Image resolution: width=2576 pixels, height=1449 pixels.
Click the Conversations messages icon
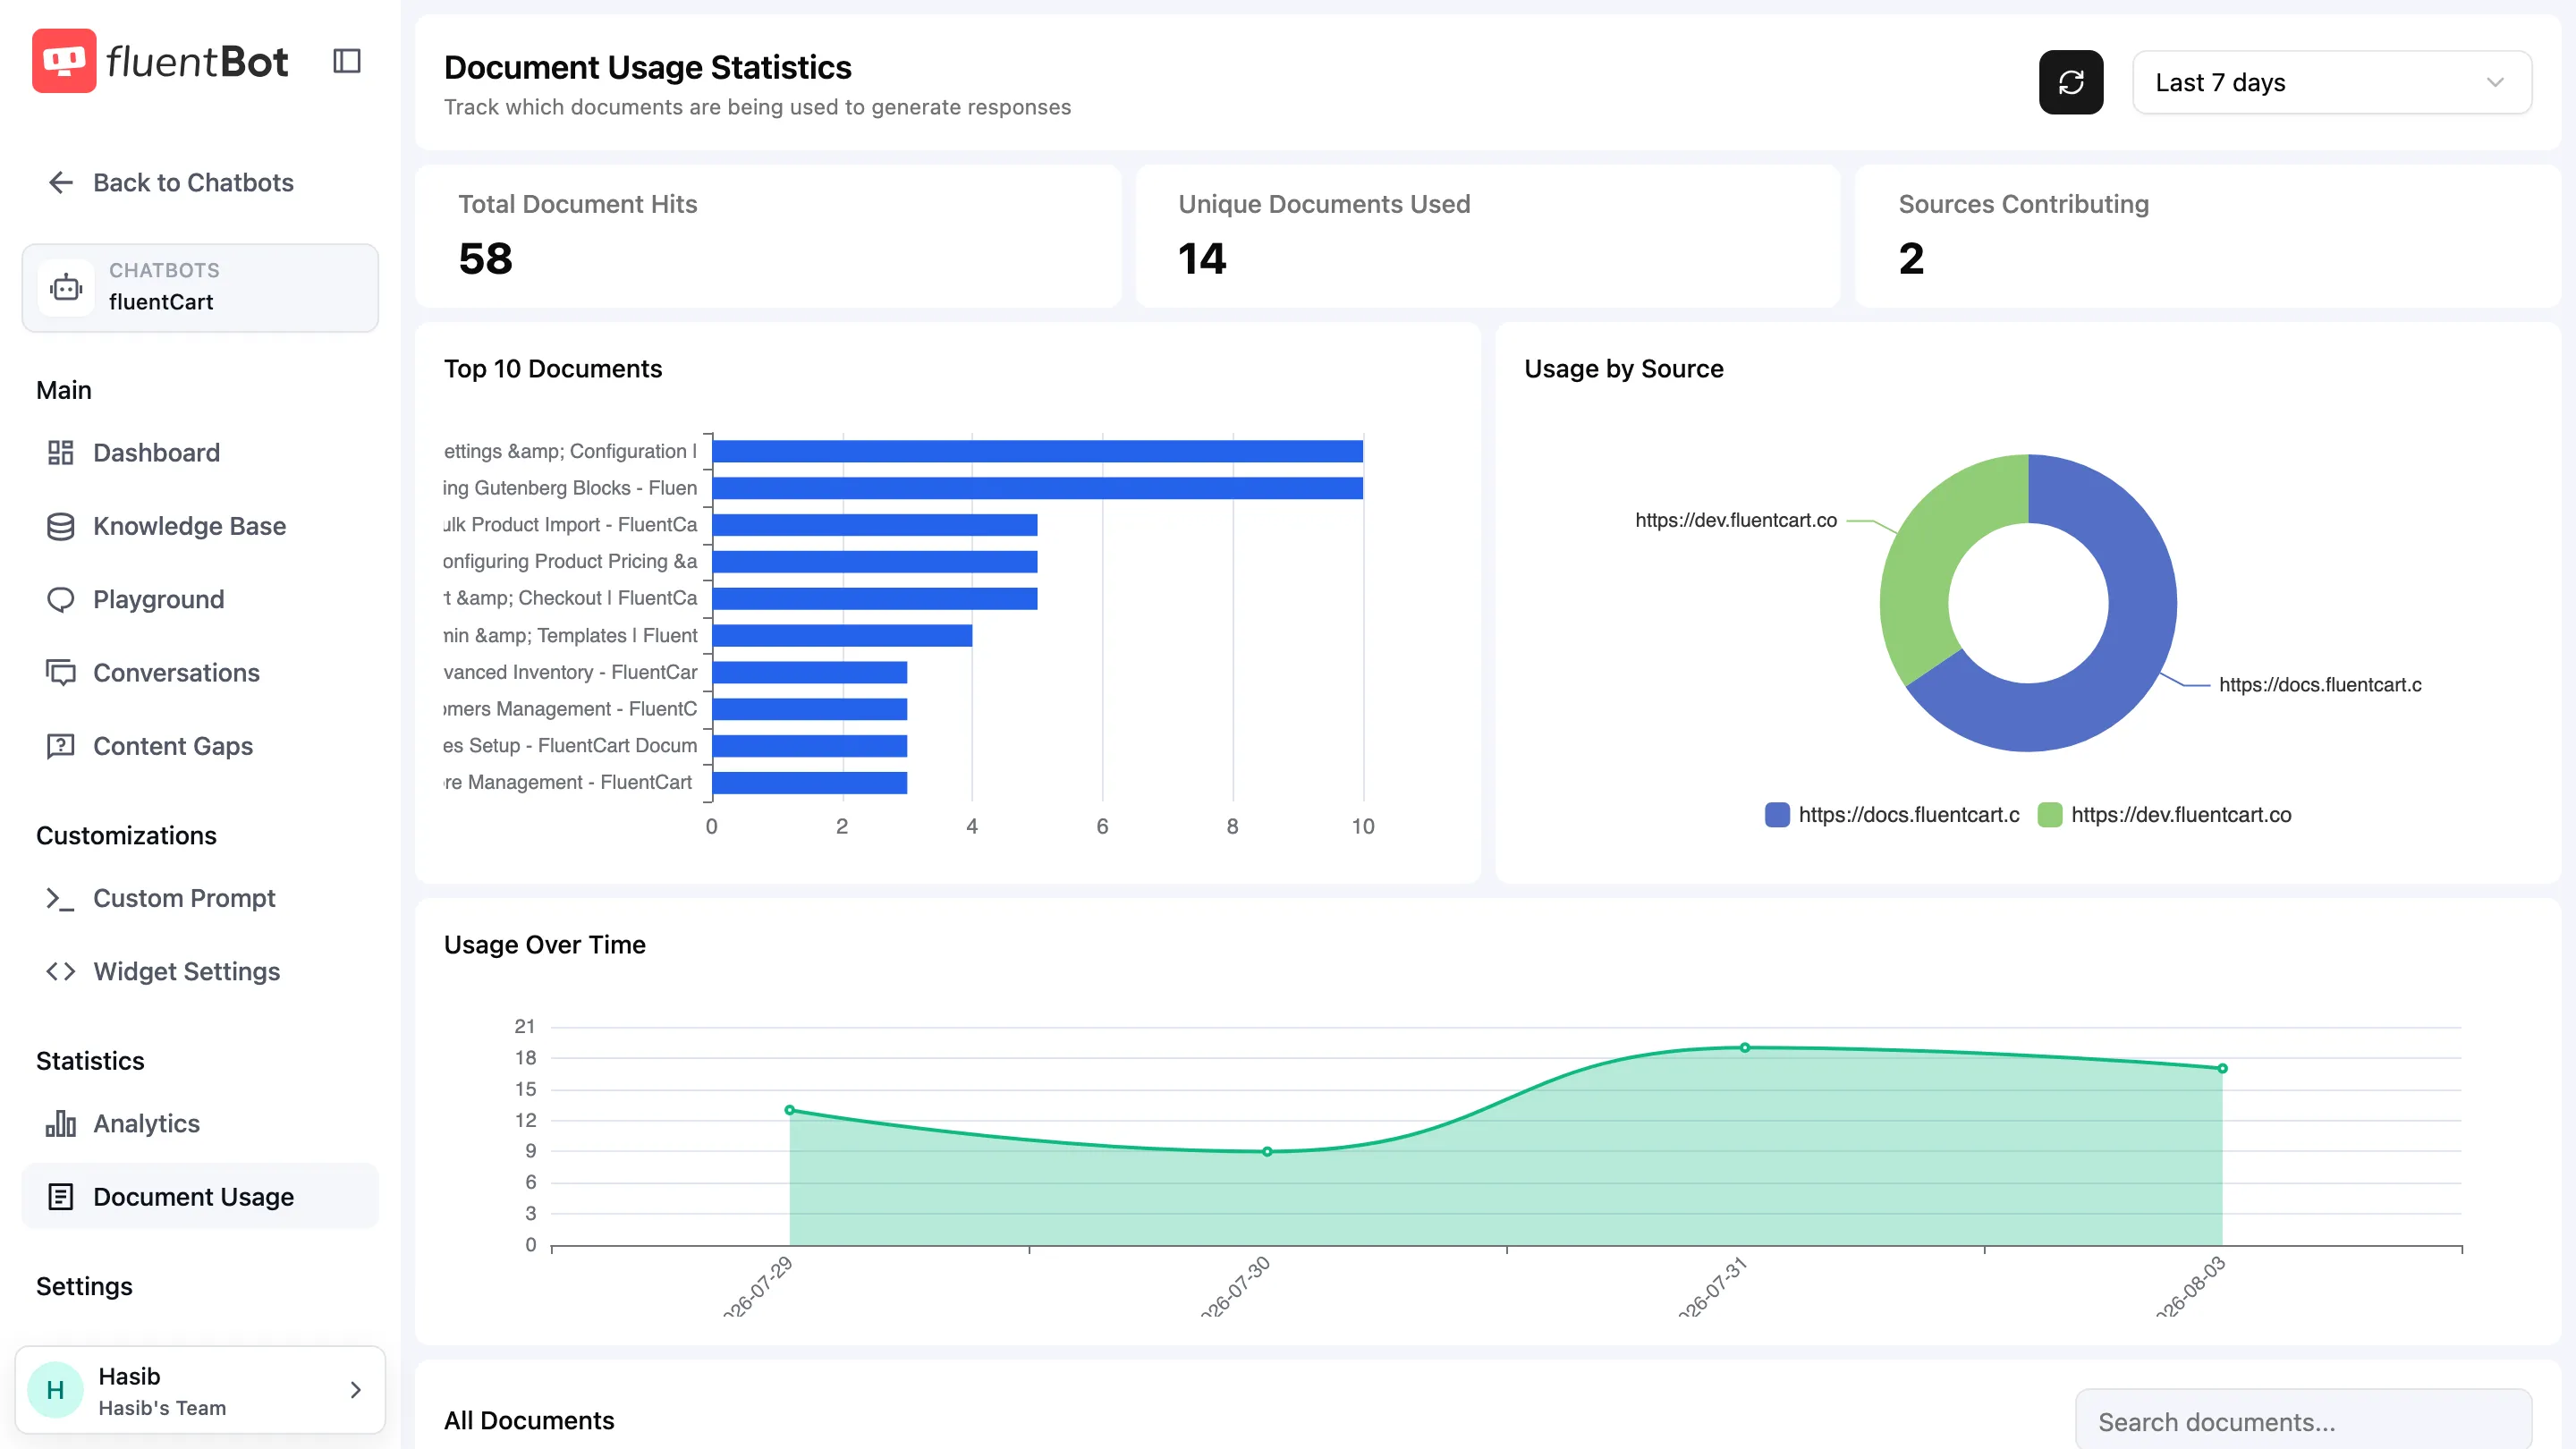pyautogui.click(x=61, y=673)
